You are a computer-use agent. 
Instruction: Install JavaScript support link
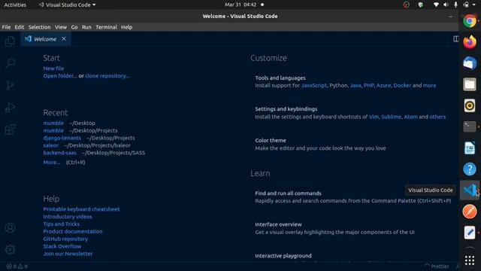(314, 85)
